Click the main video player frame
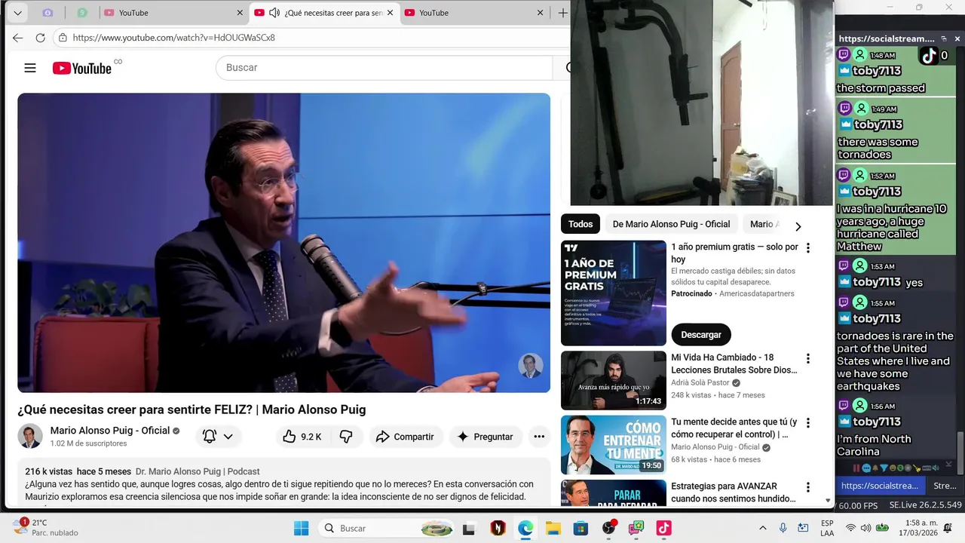This screenshot has width=965, height=543. click(x=284, y=242)
